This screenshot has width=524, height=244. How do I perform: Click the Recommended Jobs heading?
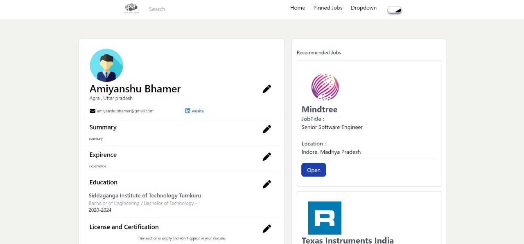318,53
